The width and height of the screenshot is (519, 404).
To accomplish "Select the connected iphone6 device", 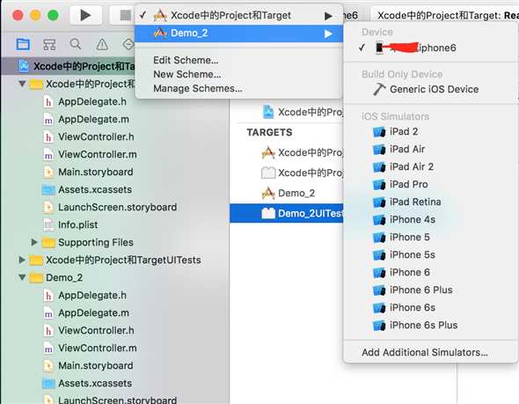I will click(x=431, y=48).
